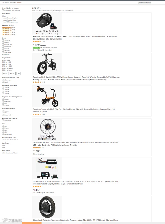This screenshot has width=165, height=224.
Task: Filter by one star & up rating
Action: coord(9,34)
